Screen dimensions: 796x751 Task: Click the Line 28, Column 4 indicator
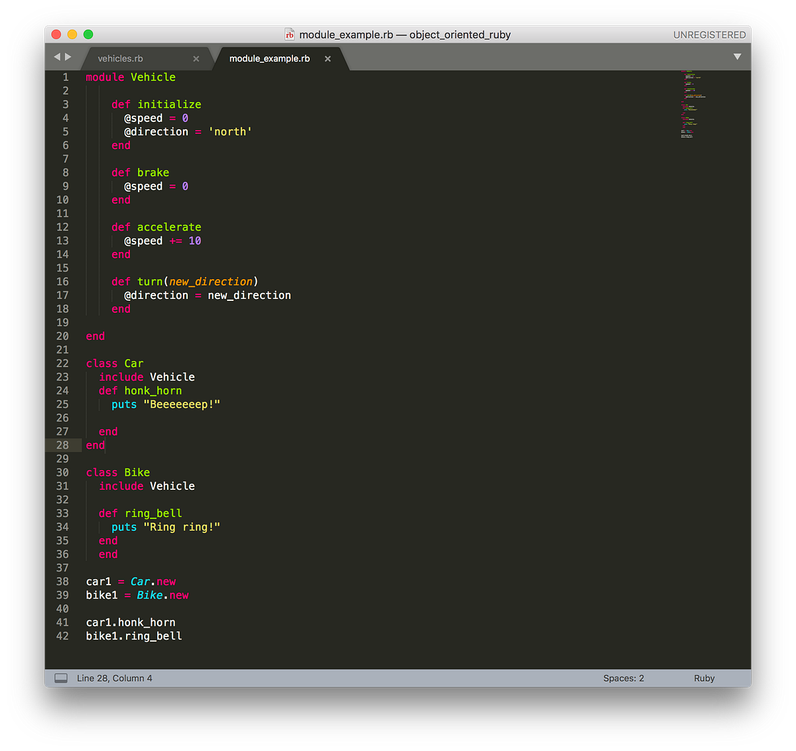click(114, 677)
